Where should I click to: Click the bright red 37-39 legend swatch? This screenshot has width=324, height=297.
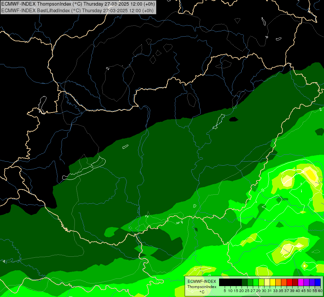290,282
